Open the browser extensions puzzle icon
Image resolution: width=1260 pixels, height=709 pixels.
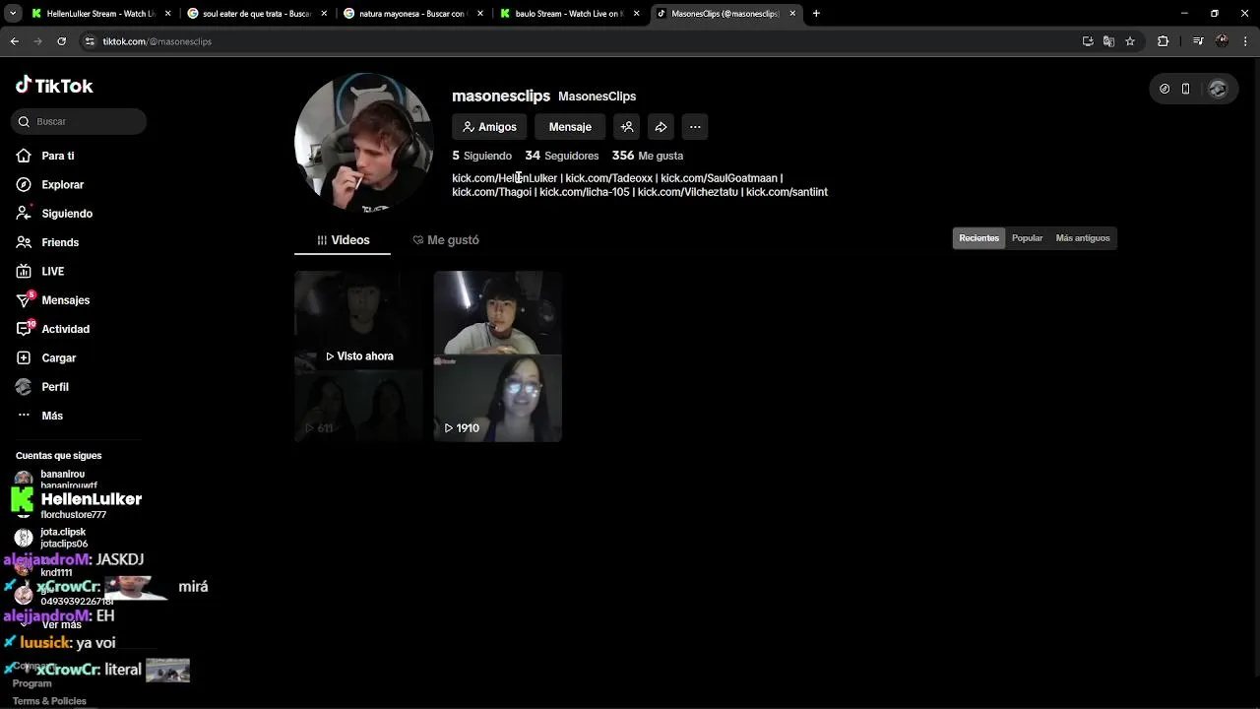click(x=1164, y=41)
